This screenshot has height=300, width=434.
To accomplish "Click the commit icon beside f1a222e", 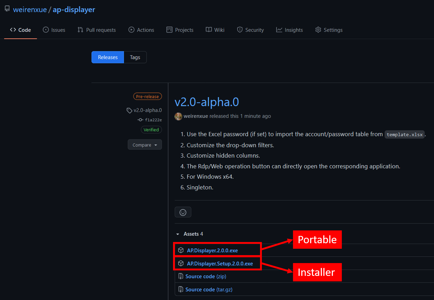I will pos(140,120).
